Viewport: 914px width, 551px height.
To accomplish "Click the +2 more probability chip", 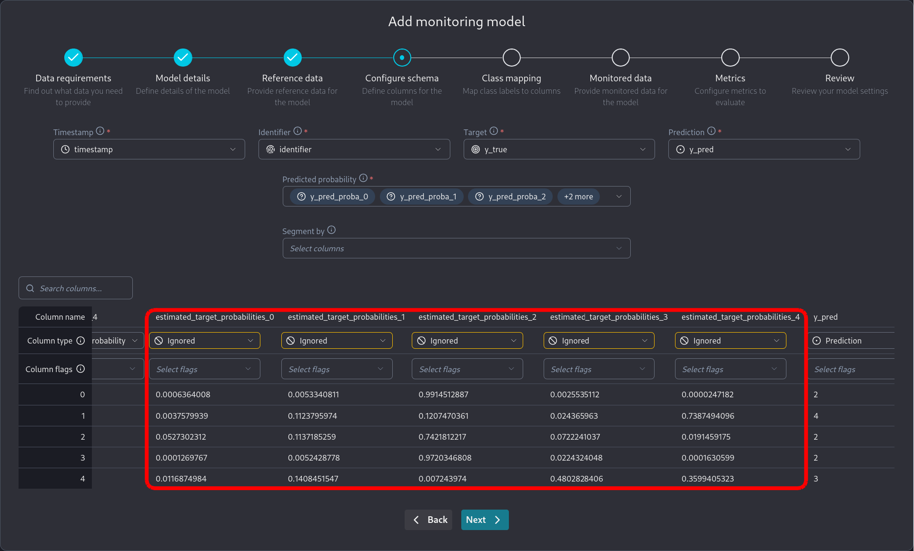I will (578, 197).
